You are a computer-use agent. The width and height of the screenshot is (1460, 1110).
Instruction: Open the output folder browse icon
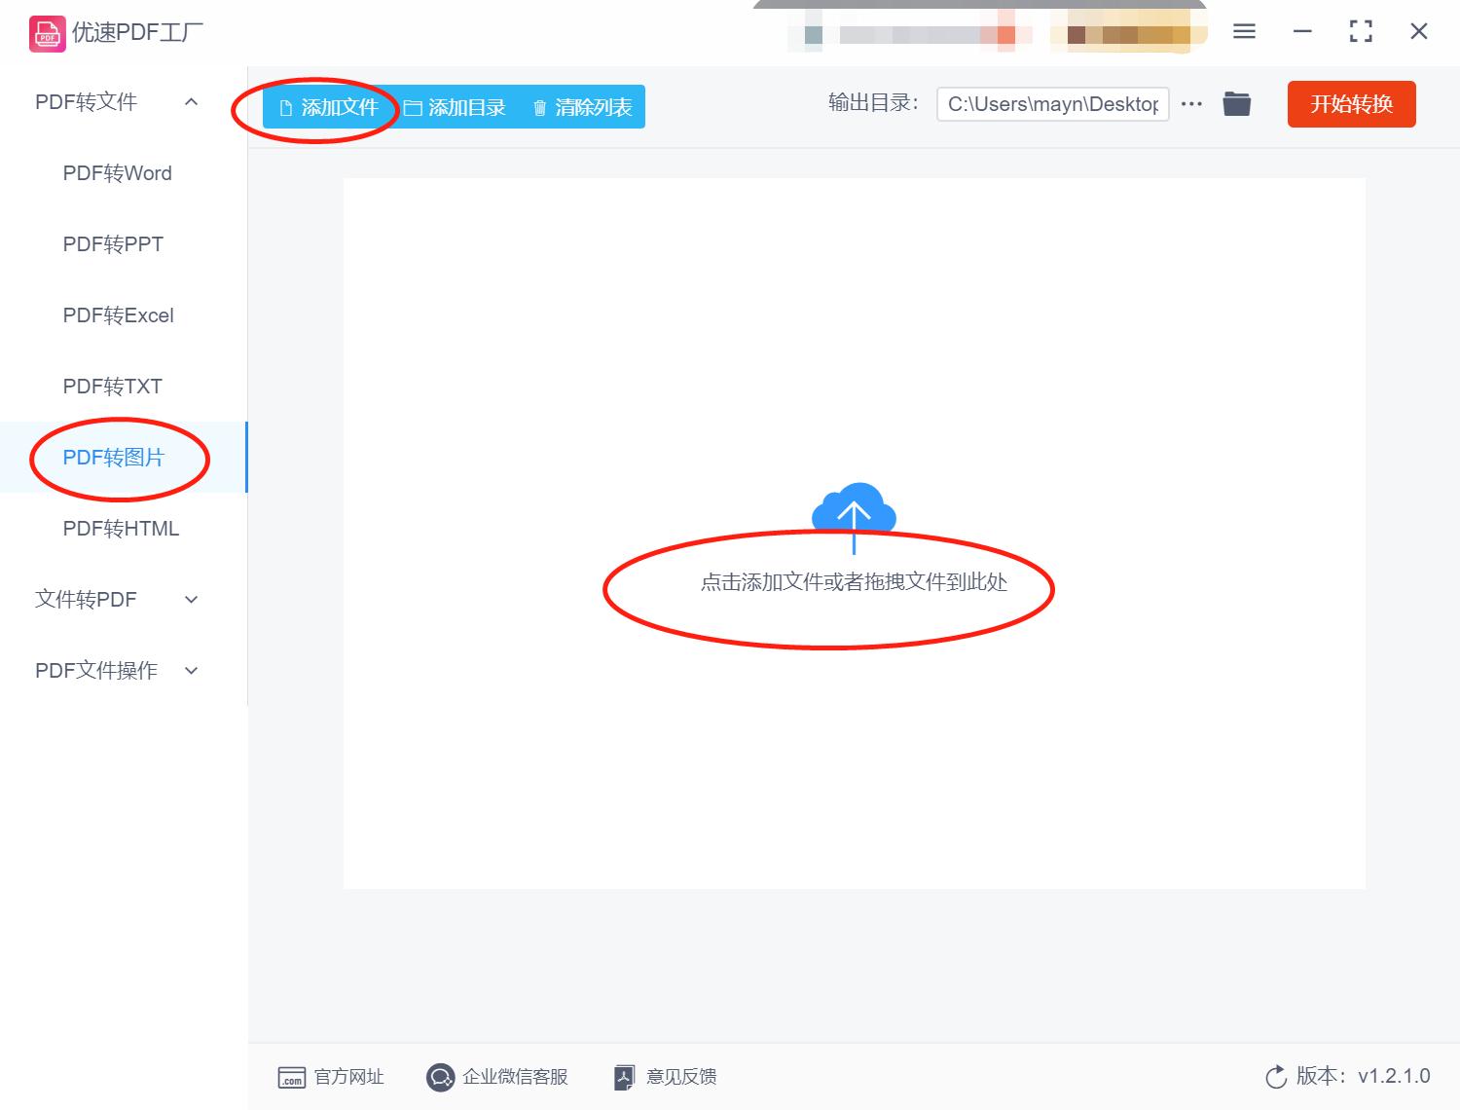click(1236, 103)
